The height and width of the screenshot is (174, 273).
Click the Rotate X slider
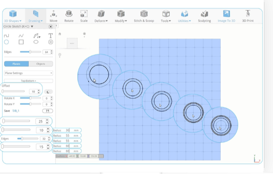pyautogui.click(x=30, y=98)
